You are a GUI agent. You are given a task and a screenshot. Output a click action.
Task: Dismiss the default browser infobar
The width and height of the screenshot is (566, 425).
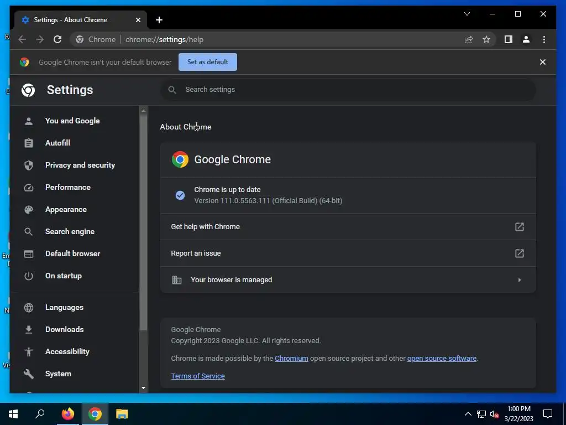coord(543,62)
